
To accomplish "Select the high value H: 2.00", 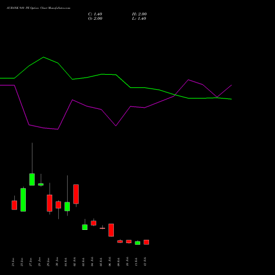I will click(x=139, y=14).
